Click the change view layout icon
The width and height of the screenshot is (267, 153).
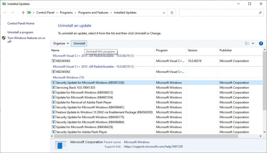pyautogui.click(x=247, y=43)
